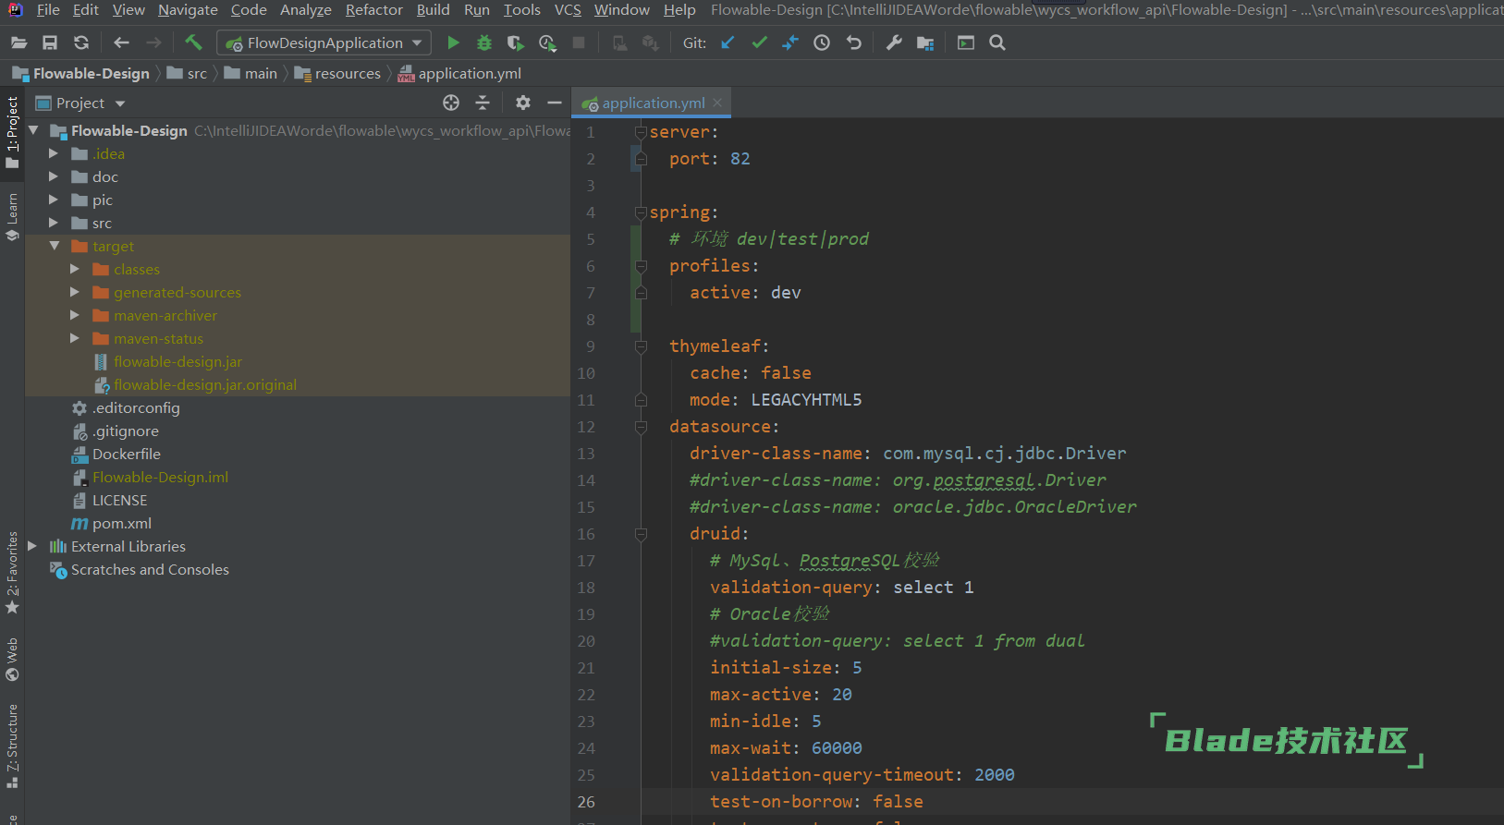Screen dimensions: 1504x825
Task: Open Project Structure folder icon
Action: (925, 42)
